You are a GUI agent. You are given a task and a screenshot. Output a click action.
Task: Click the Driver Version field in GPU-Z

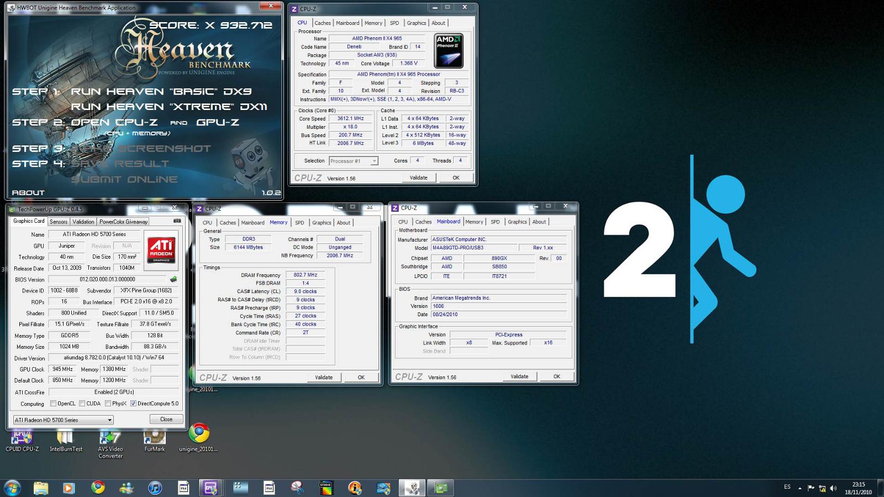point(114,358)
